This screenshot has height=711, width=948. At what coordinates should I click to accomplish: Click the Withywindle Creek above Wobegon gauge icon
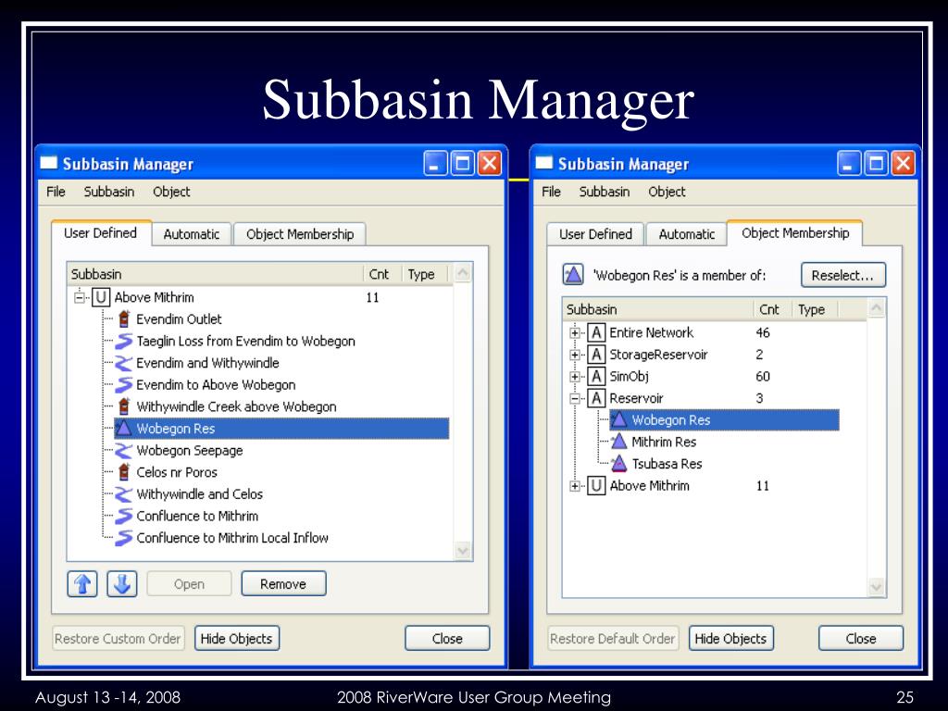[124, 406]
